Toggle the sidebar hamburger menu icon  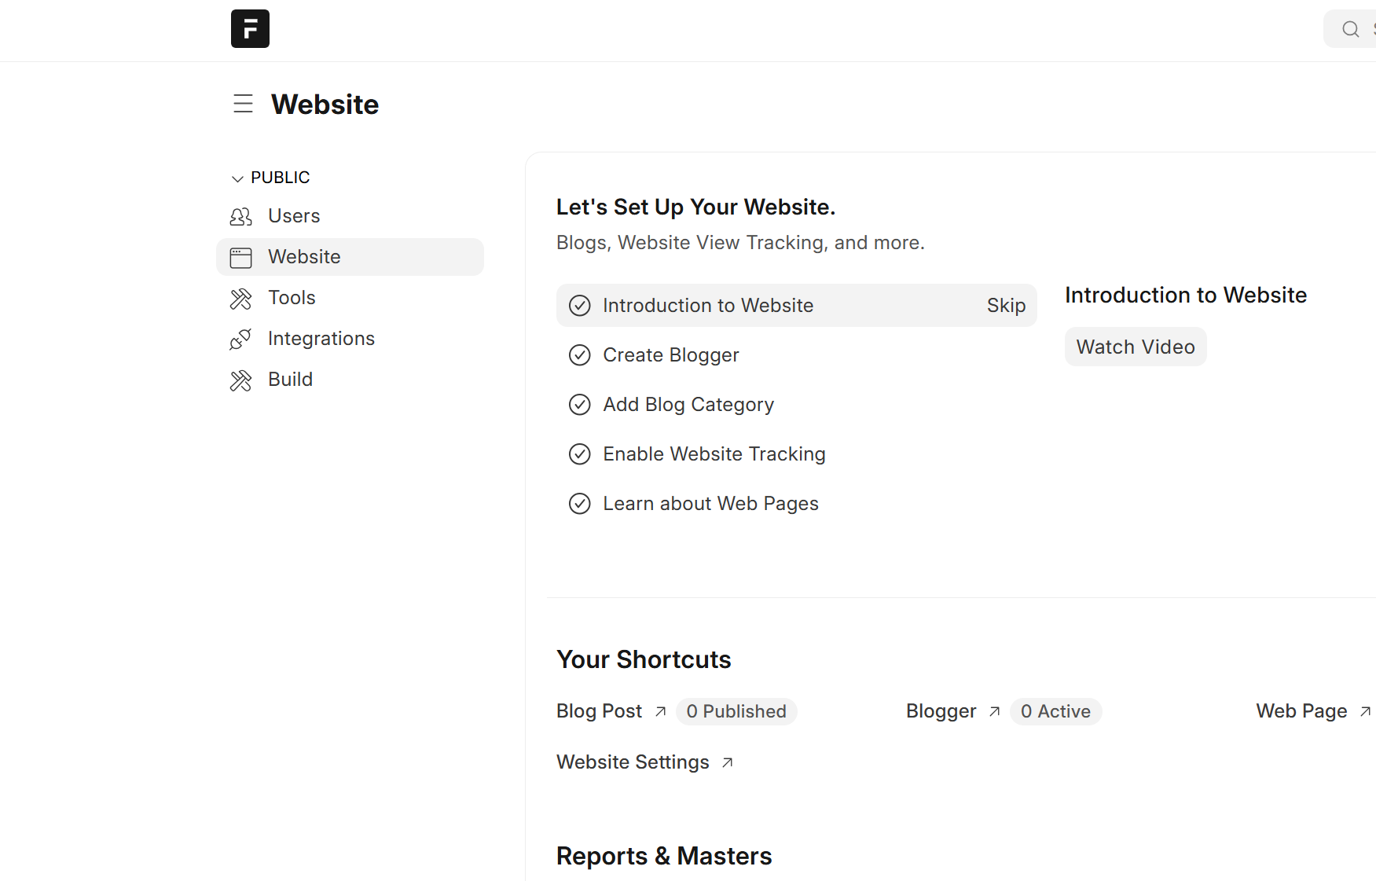coord(243,104)
